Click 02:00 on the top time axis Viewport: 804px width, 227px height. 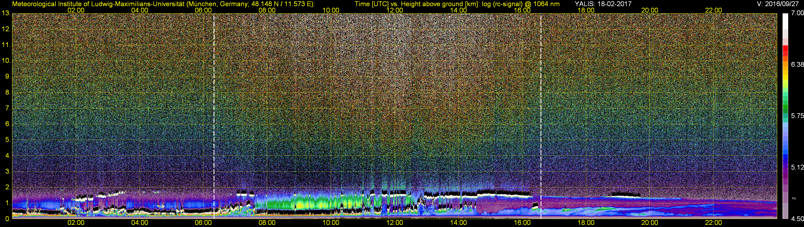[76, 10]
